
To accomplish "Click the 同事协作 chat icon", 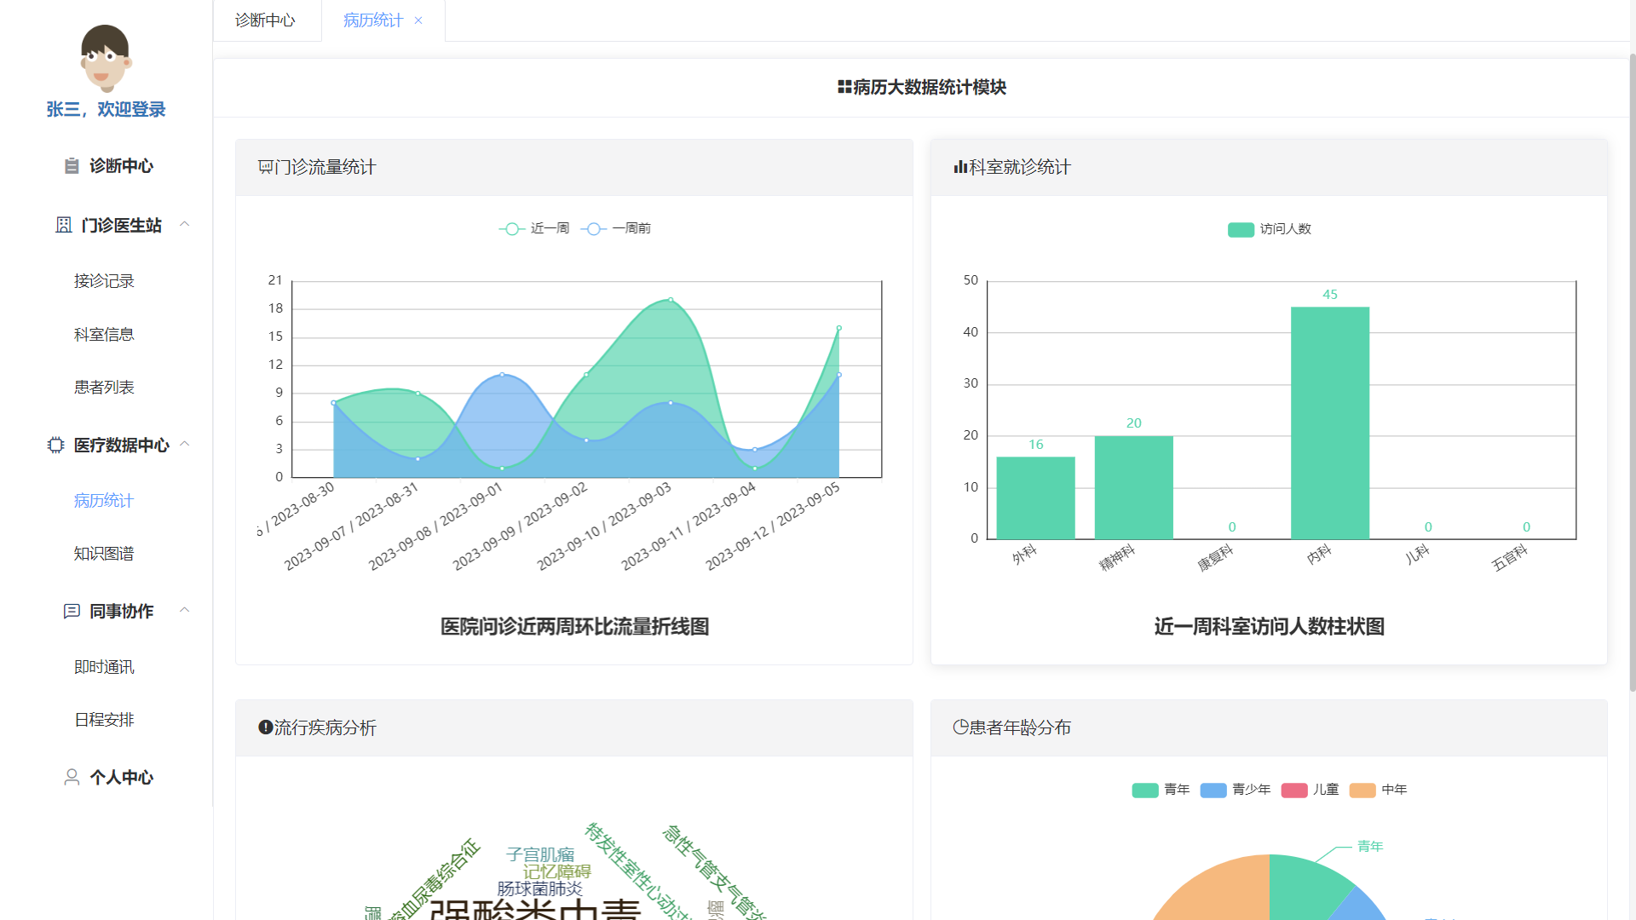I will 72,611.
